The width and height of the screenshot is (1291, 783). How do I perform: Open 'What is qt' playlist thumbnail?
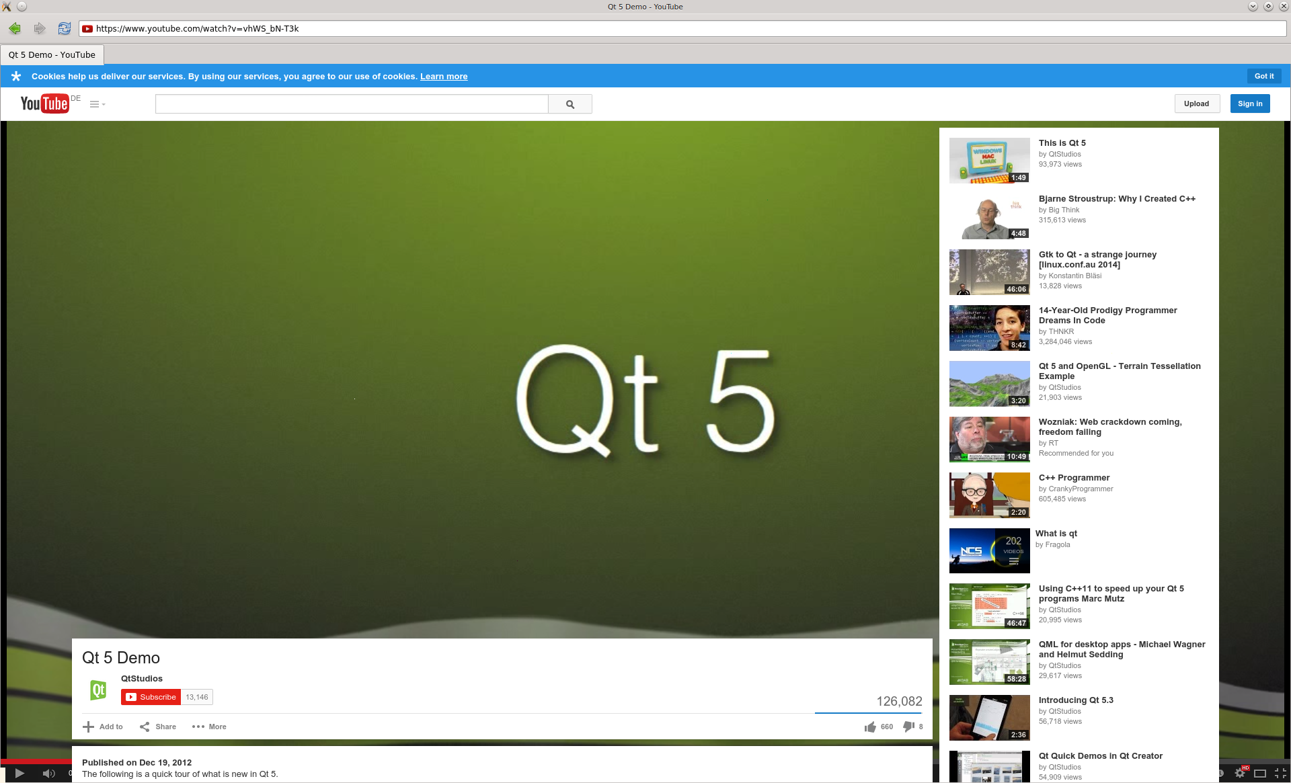[x=989, y=550]
